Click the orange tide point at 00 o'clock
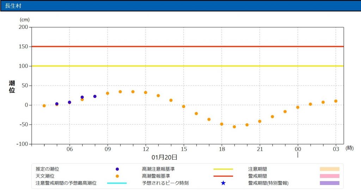Screen dimensions: 361x192 click(298, 107)
